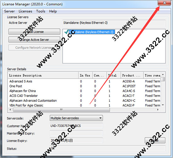Close the License Manager window
Image resolution: width=173 pixels, height=158 pixels.
click(x=165, y=3)
